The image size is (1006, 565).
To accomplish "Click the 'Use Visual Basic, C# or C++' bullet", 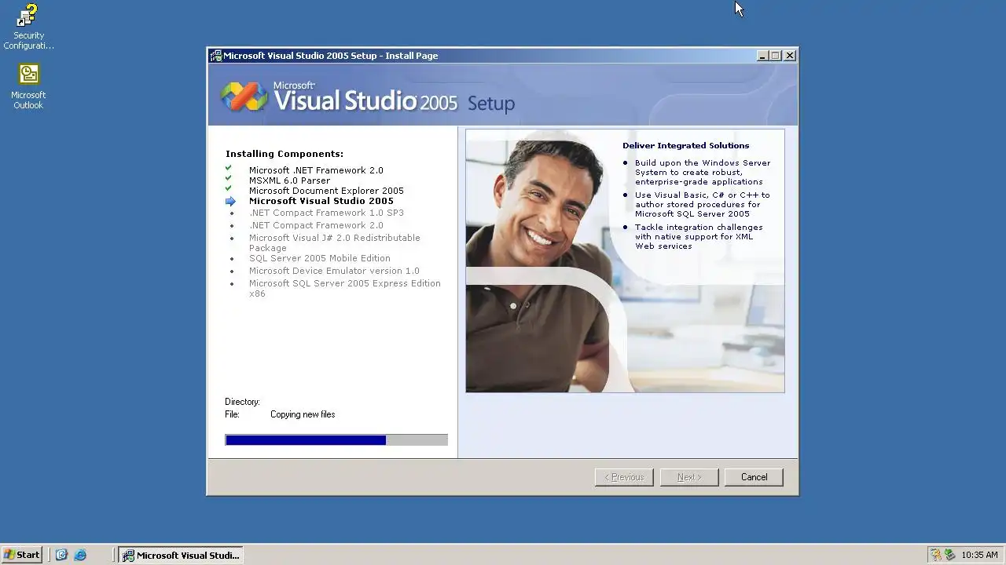I will point(703,204).
